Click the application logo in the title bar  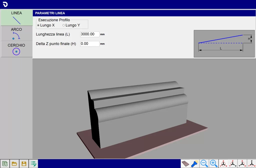pyautogui.click(x=5, y=4)
